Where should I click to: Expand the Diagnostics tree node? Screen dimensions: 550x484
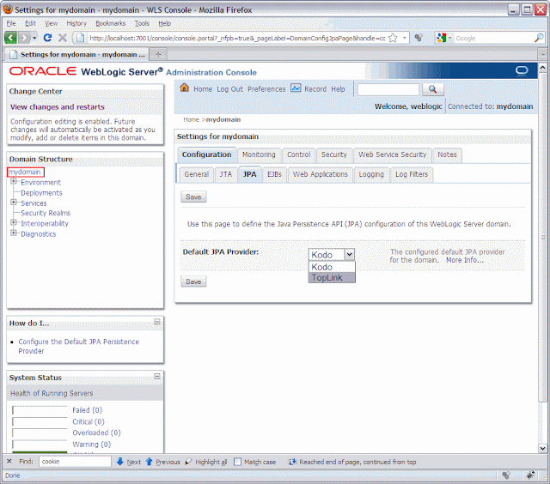(14, 233)
